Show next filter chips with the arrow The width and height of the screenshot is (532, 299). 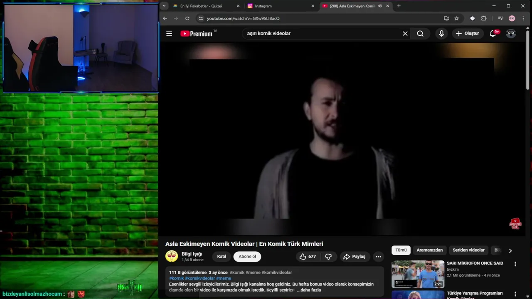(x=510, y=250)
